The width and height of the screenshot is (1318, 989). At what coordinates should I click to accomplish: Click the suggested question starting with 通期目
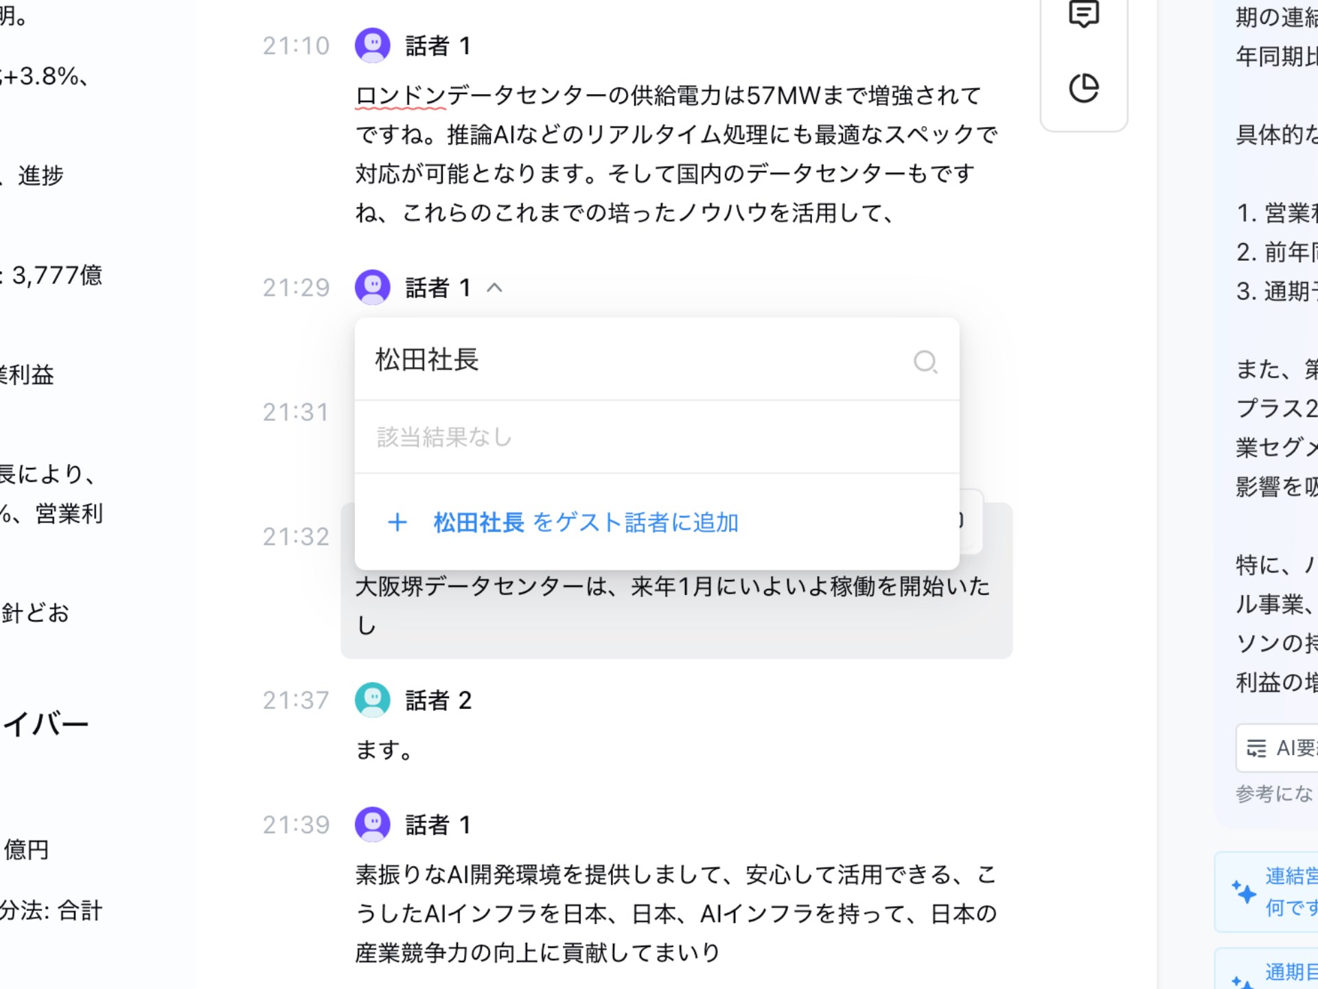tap(1291, 972)
